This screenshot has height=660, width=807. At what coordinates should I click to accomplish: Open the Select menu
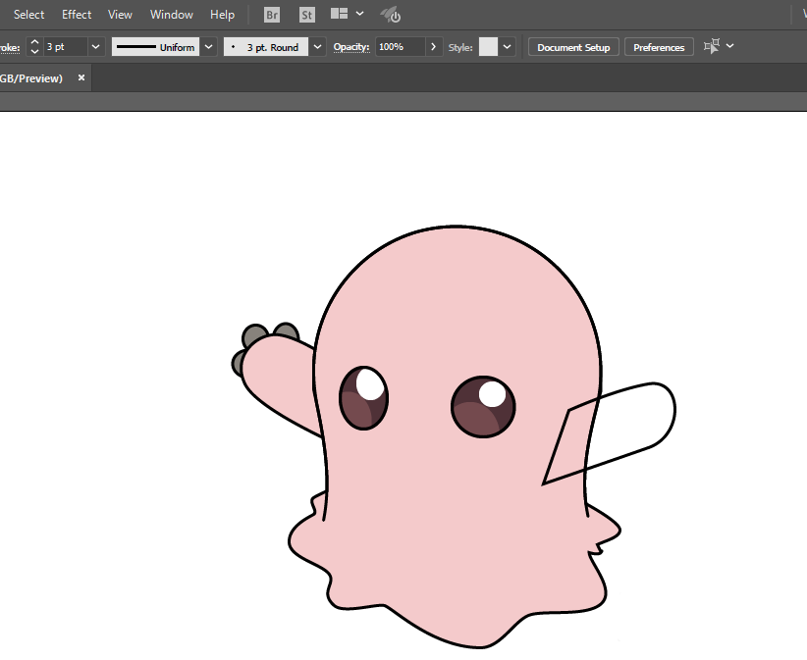point(28,15)
